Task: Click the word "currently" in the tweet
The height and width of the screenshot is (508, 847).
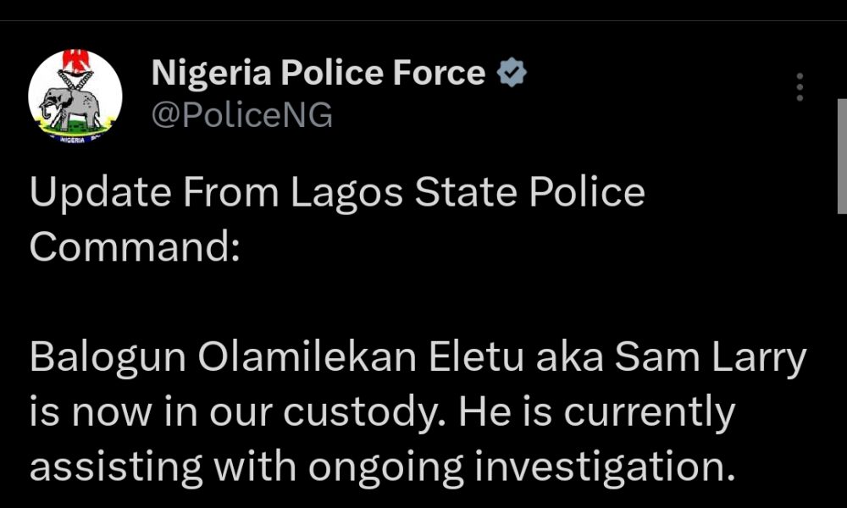Action: pyautogui.click(x=650, y=412)
